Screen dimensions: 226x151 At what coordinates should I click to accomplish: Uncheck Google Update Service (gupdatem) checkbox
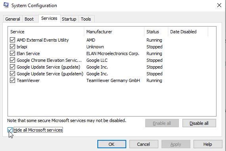click(12, 74)
